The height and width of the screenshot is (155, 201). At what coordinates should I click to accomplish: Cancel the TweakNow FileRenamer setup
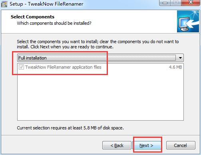181,145
